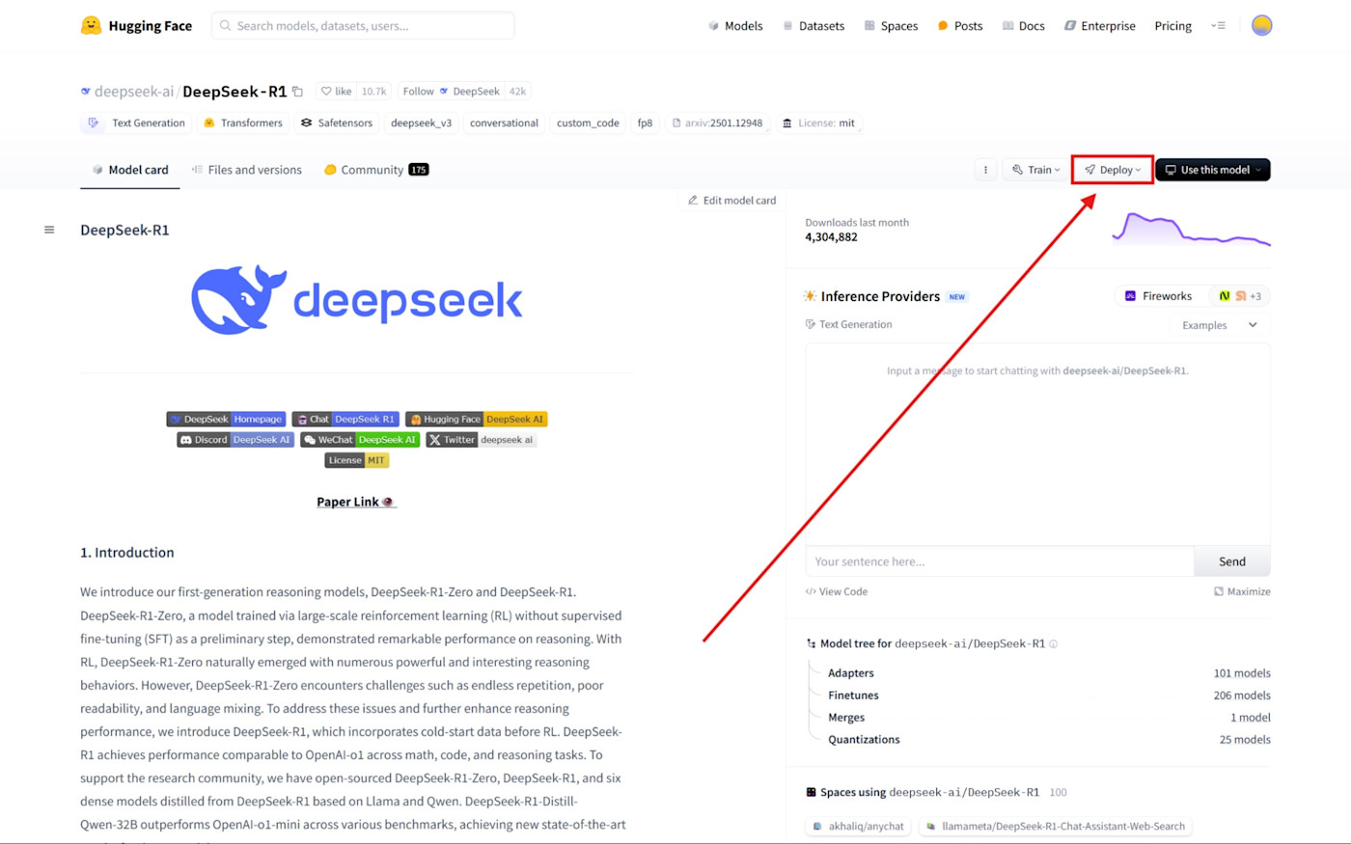This screenshot has width=1351, height=844.
Task: Go to Spaces in the top navigation
Action: [891, 26]
